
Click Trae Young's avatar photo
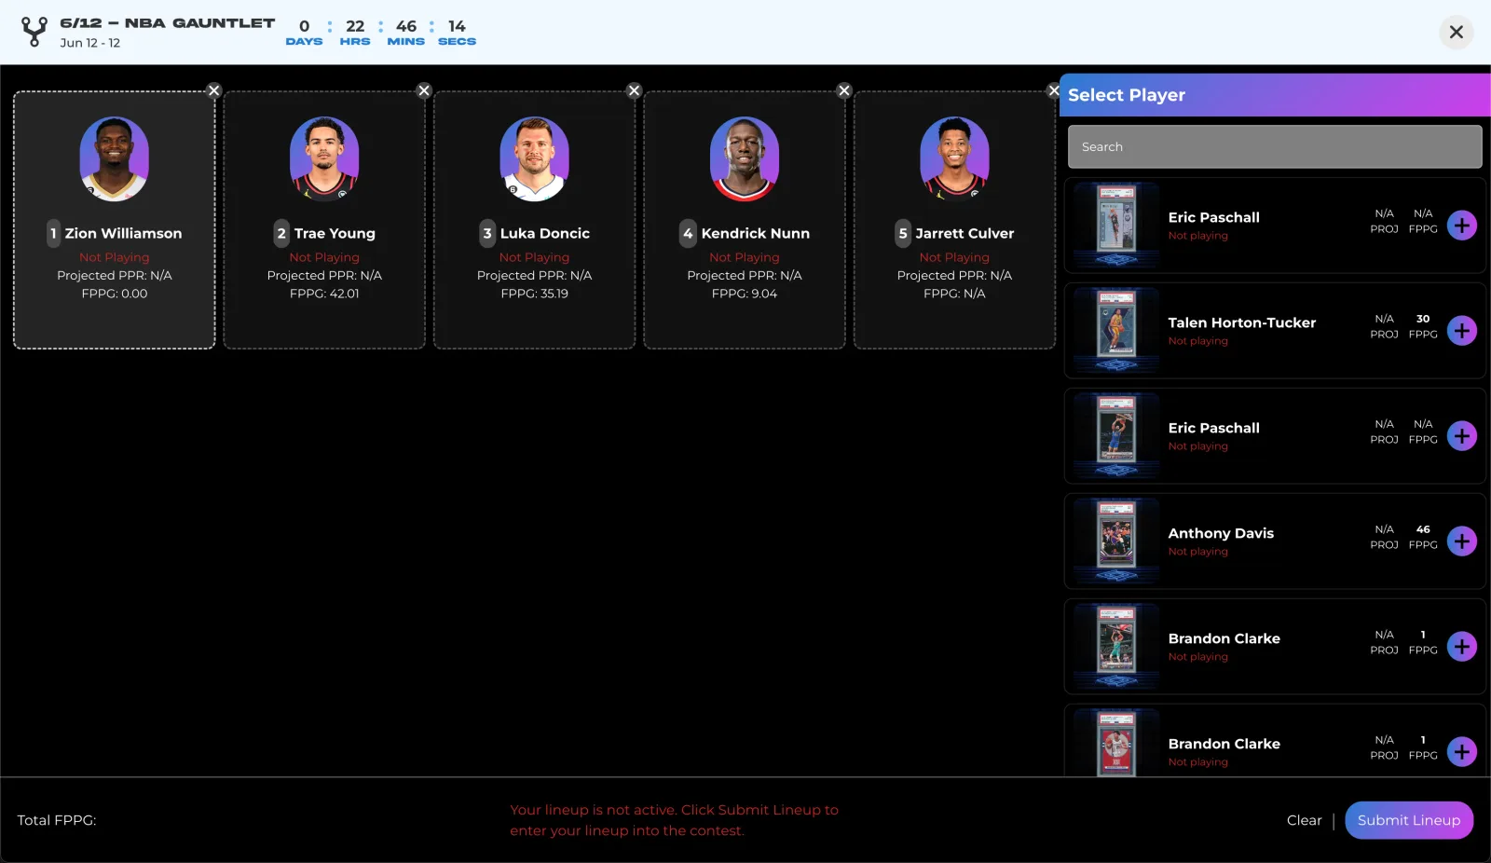(324, 158)
